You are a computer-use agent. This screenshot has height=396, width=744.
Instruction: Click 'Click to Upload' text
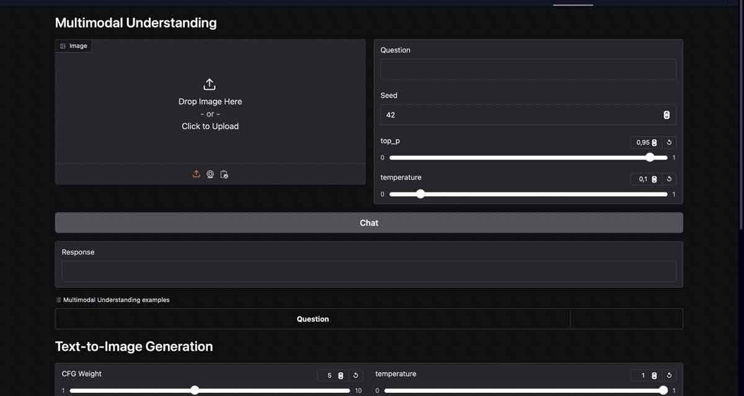[210, 126]
